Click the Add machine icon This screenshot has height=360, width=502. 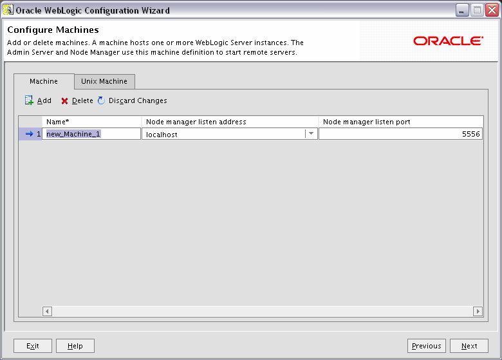click(29, 100)
